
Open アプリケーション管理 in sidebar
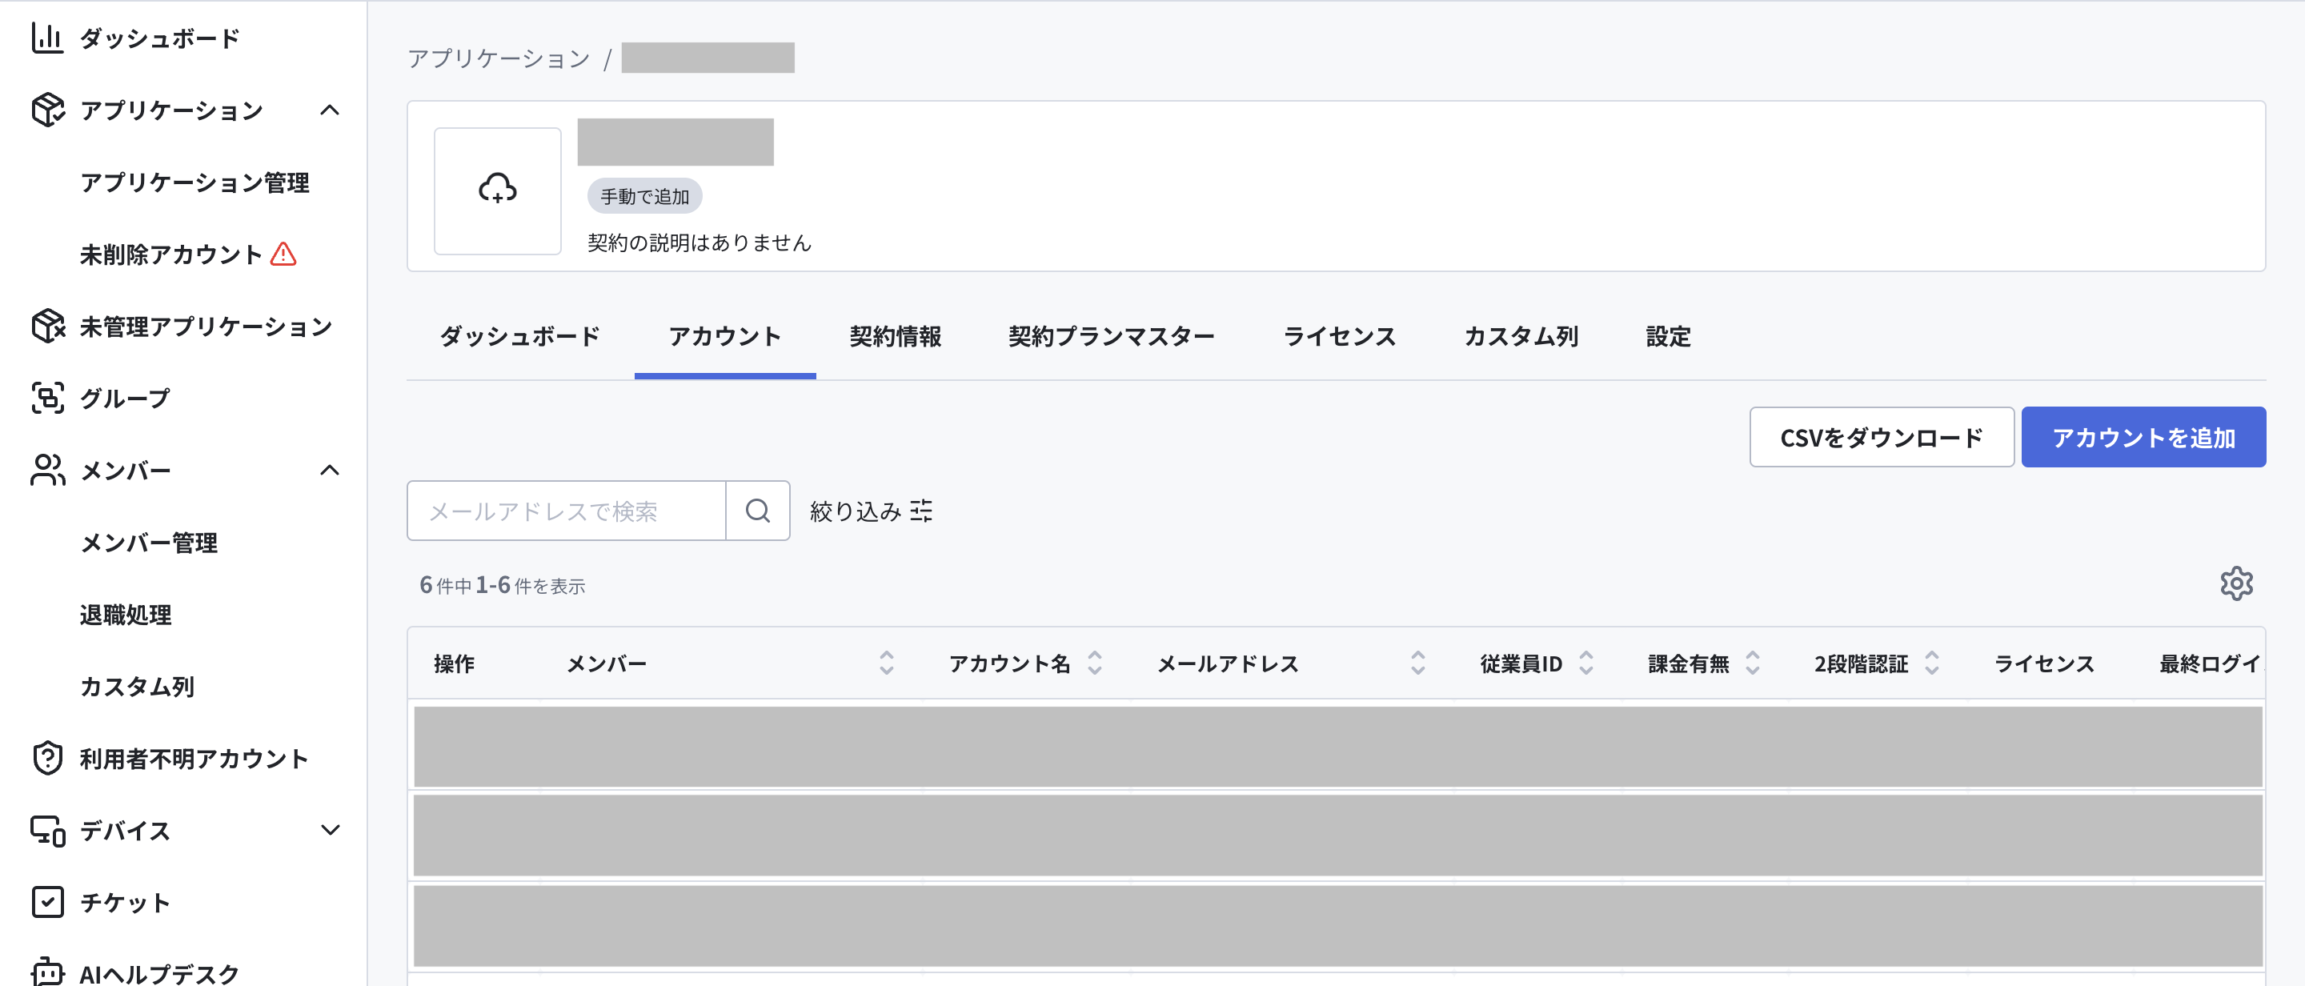click(194, 182)
